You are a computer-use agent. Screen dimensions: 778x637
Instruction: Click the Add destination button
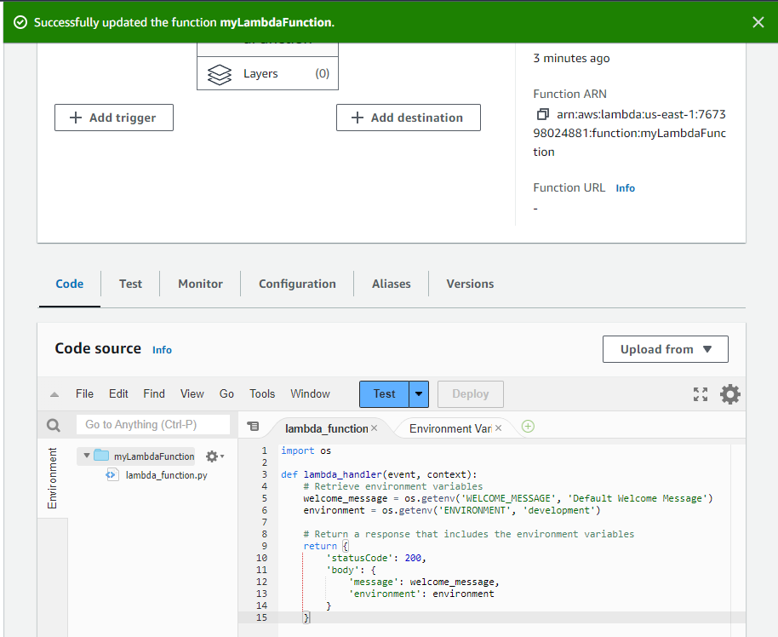(x=408, y=118)
